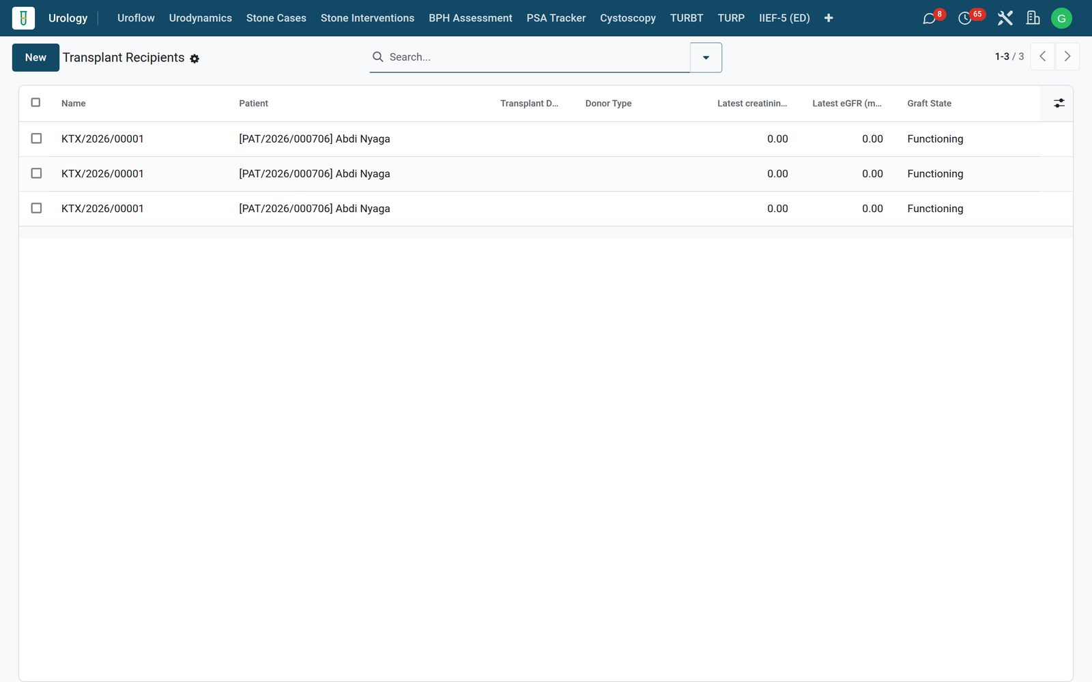This screenshot has width=1092, height=682.
Task: Select the third KTX/2026/00001 row checkbox
Action: click(36, 208)
